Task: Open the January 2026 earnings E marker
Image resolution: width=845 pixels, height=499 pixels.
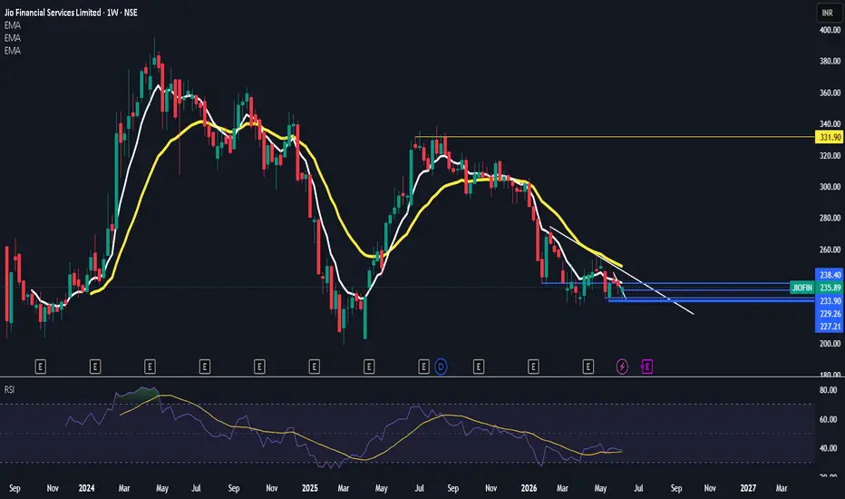Action: (533, 367)
